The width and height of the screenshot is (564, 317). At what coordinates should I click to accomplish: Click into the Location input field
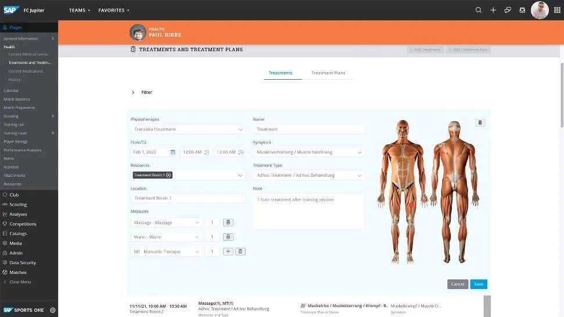coord(188,198)
